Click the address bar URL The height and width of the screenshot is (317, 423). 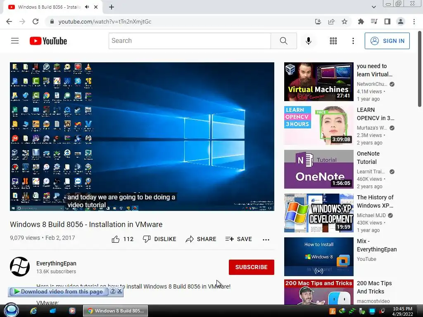pyautogui.click(x=105, y=21)
